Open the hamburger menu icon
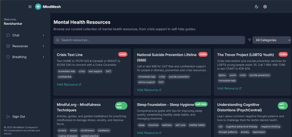 click(x=30, y=7)
